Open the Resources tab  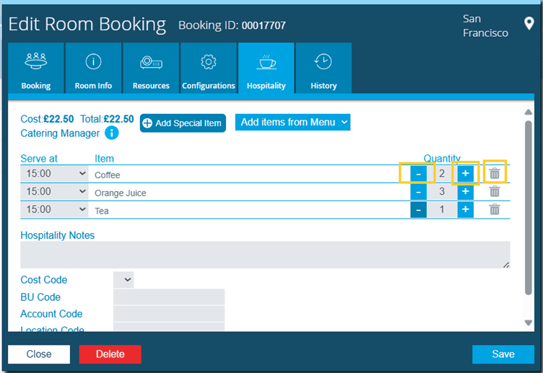pyautogui.click(x=151, y=69)
